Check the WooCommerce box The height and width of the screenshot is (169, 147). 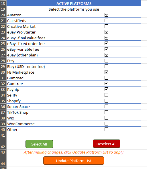click(106, 123)
